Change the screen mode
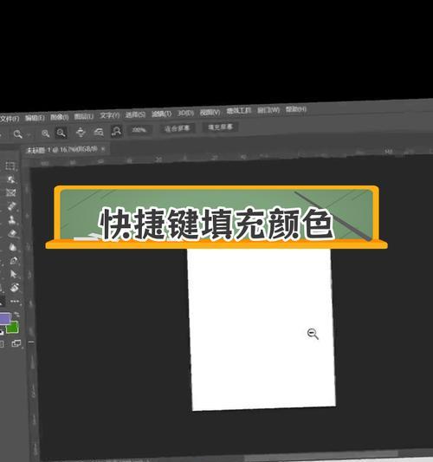 click(16, 343)
